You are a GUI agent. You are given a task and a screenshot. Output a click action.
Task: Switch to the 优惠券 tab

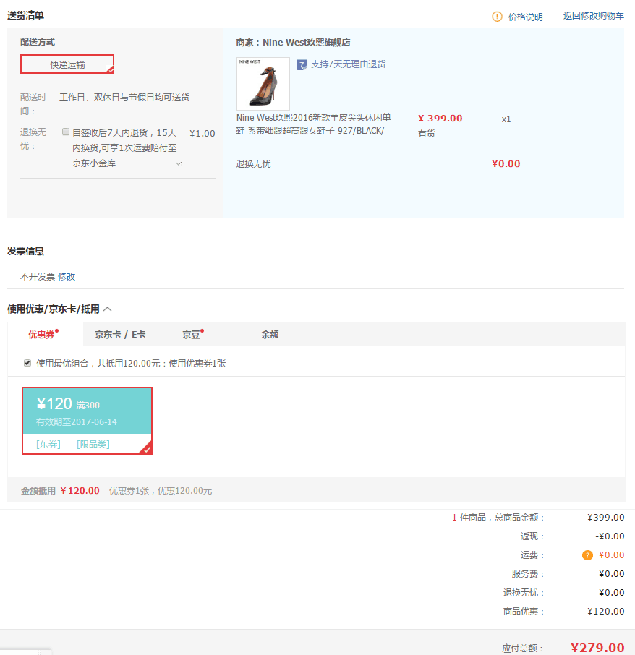(45, 334)
